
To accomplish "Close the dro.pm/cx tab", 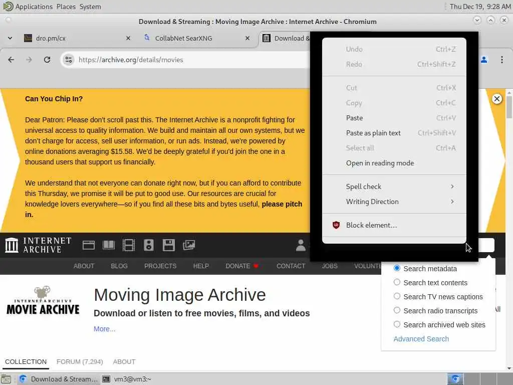I will pyautogui.click(x=128, y=38).
